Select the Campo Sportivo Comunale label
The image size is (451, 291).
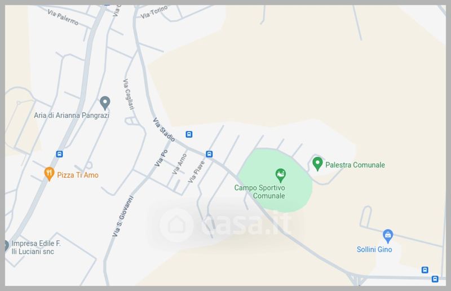coord(260,192)
